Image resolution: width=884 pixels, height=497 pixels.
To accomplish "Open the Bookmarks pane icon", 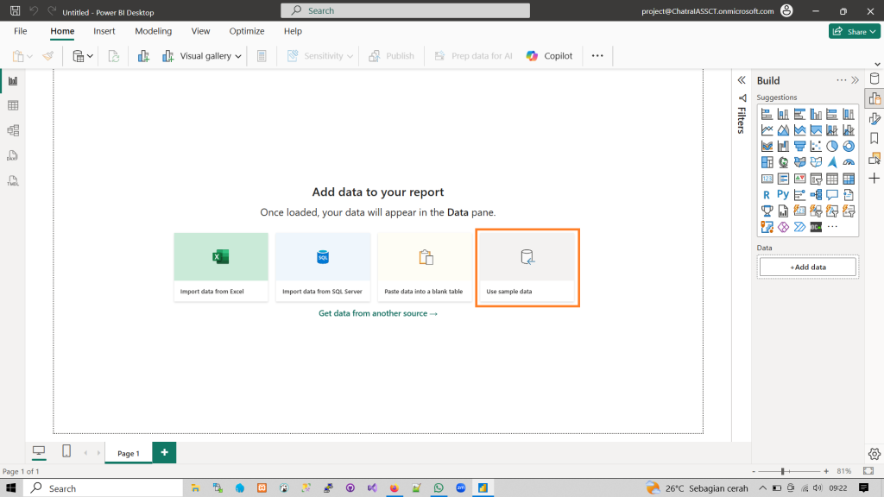I will tap(874, 139).
